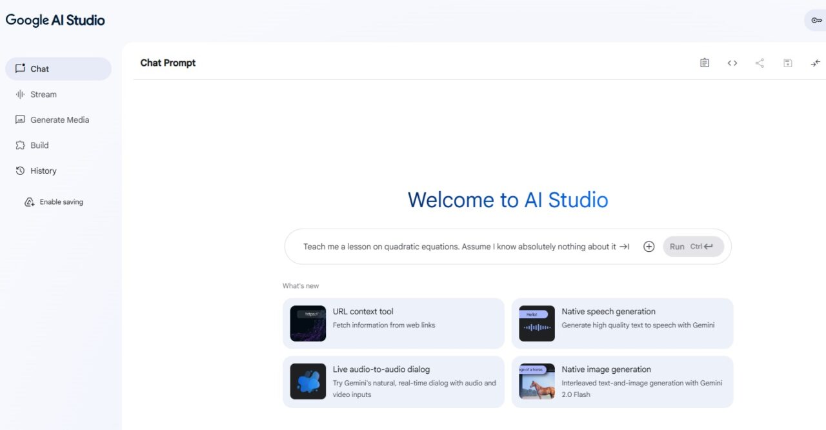Open the URL context tool card

(394, 323)
